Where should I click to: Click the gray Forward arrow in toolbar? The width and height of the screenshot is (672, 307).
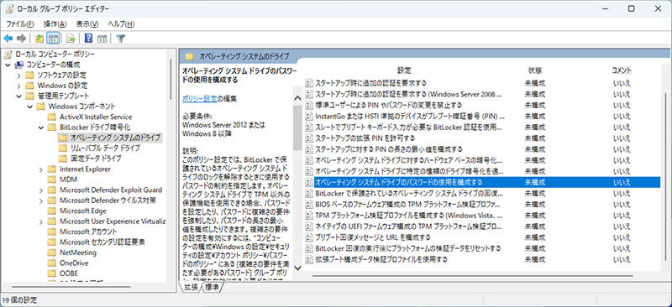[x=22, y=39]
